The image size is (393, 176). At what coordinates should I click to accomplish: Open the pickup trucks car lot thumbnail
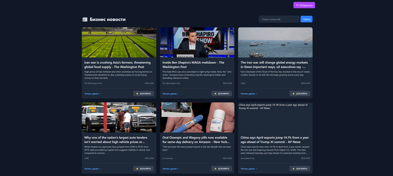(x=119, y=118)
